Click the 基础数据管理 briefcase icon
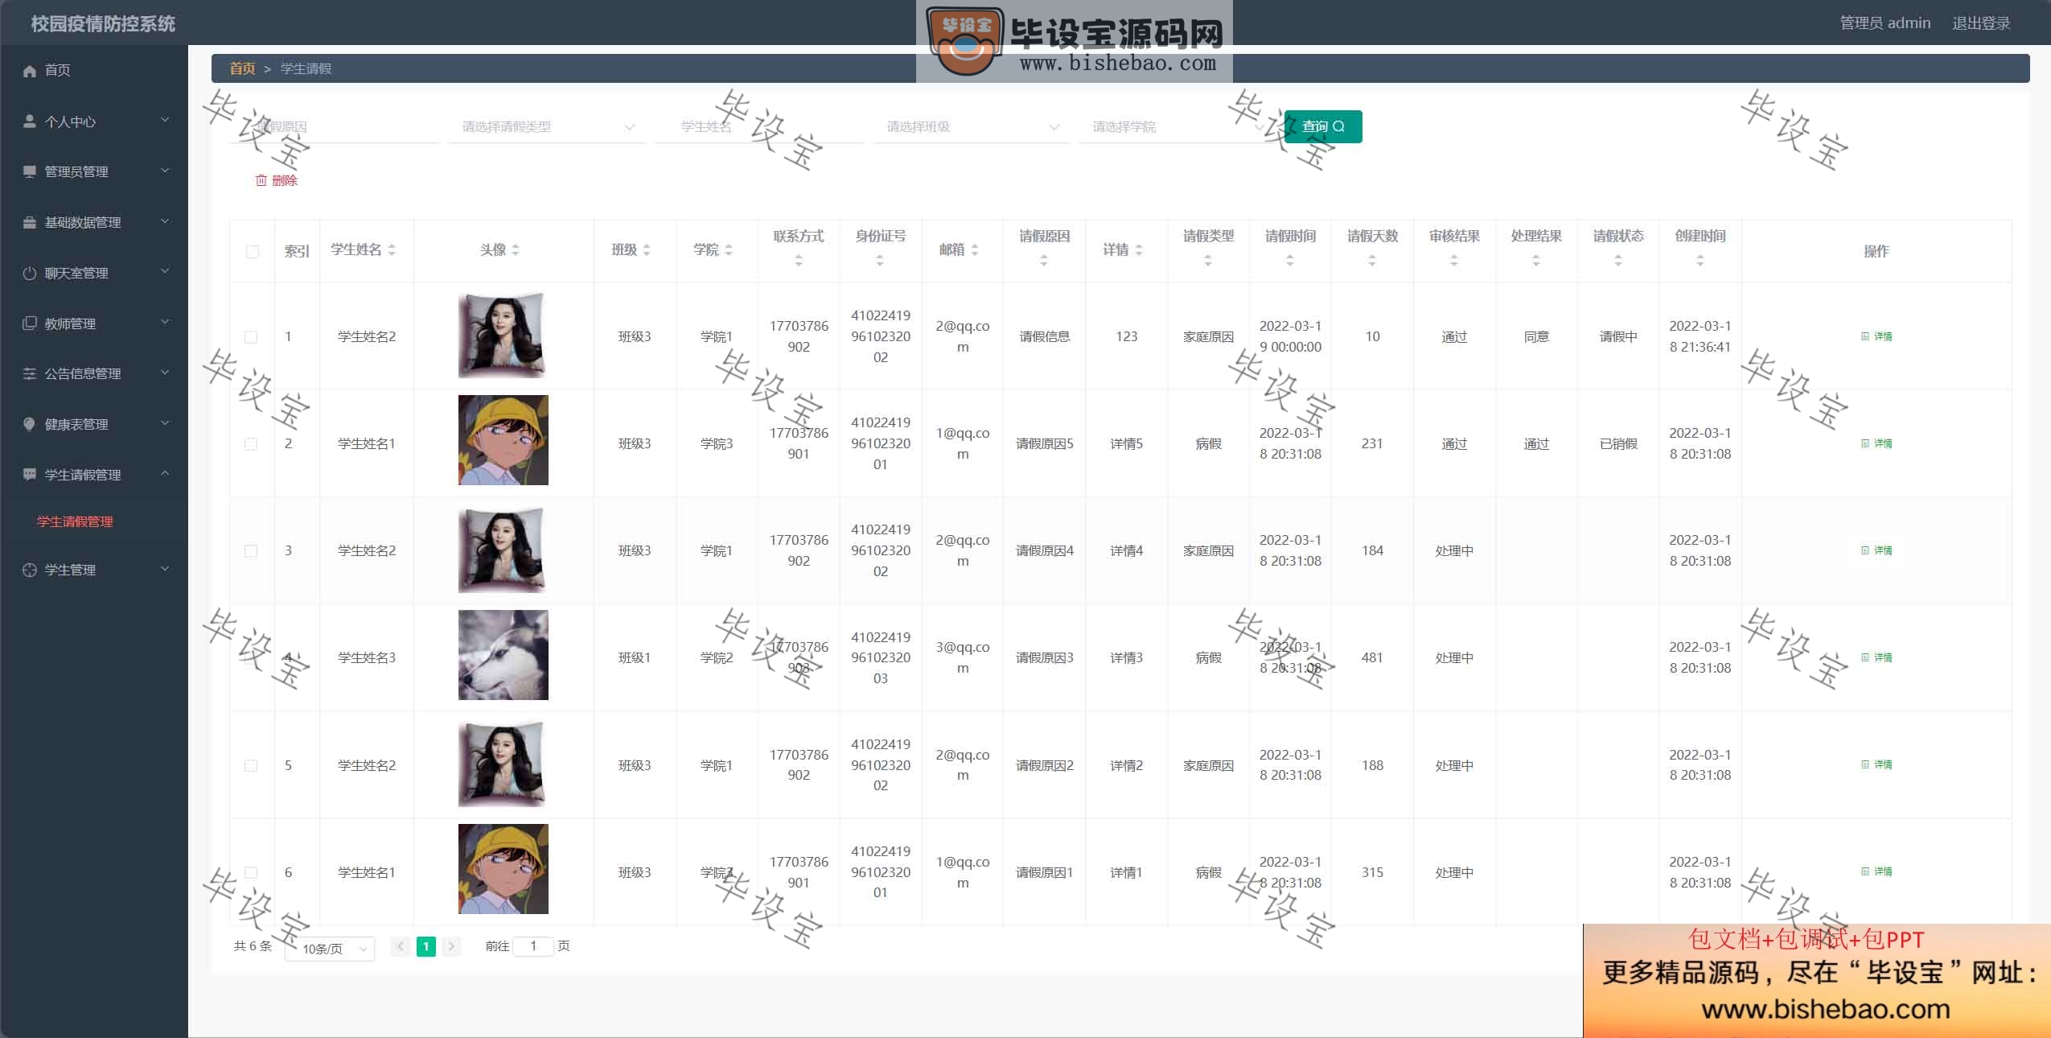The image size is (2051, 1038). pos(30,222)
